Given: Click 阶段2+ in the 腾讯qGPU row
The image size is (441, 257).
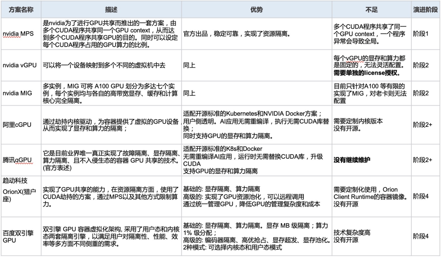Looking at the screenshot, I should 423,160.
